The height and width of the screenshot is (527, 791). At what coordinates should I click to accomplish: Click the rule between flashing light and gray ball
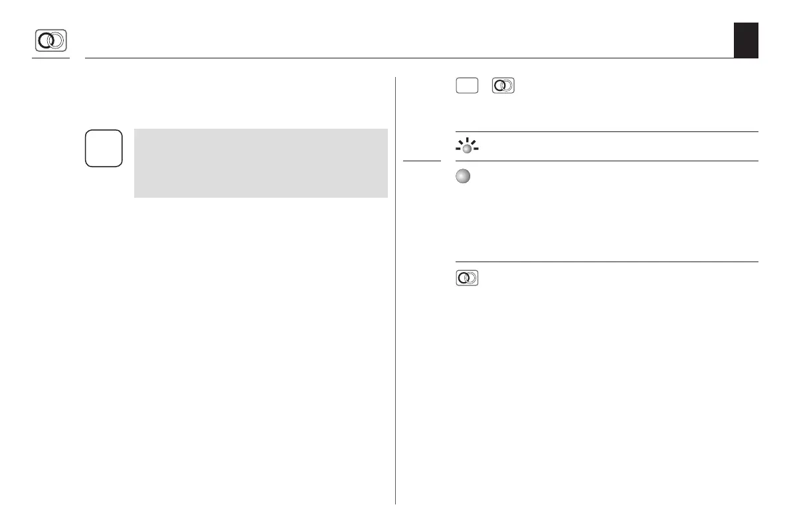tap(606, 161)
